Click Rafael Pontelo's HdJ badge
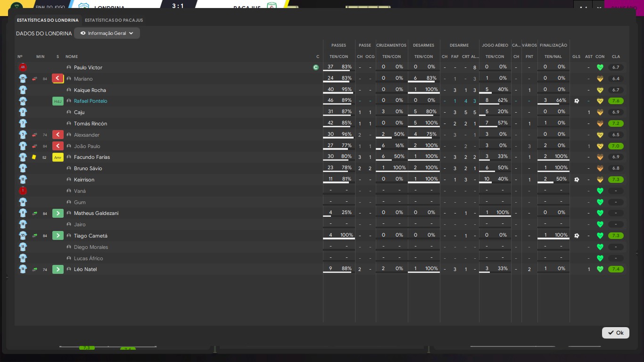Image resolution: width=644 pixels, height=362 pixels. point(58,101)
